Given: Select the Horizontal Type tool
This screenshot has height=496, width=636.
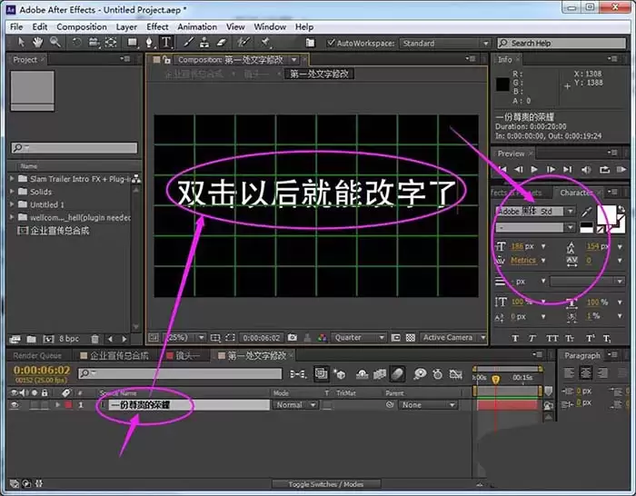Looking at the screenshot, I should point(166,42).
